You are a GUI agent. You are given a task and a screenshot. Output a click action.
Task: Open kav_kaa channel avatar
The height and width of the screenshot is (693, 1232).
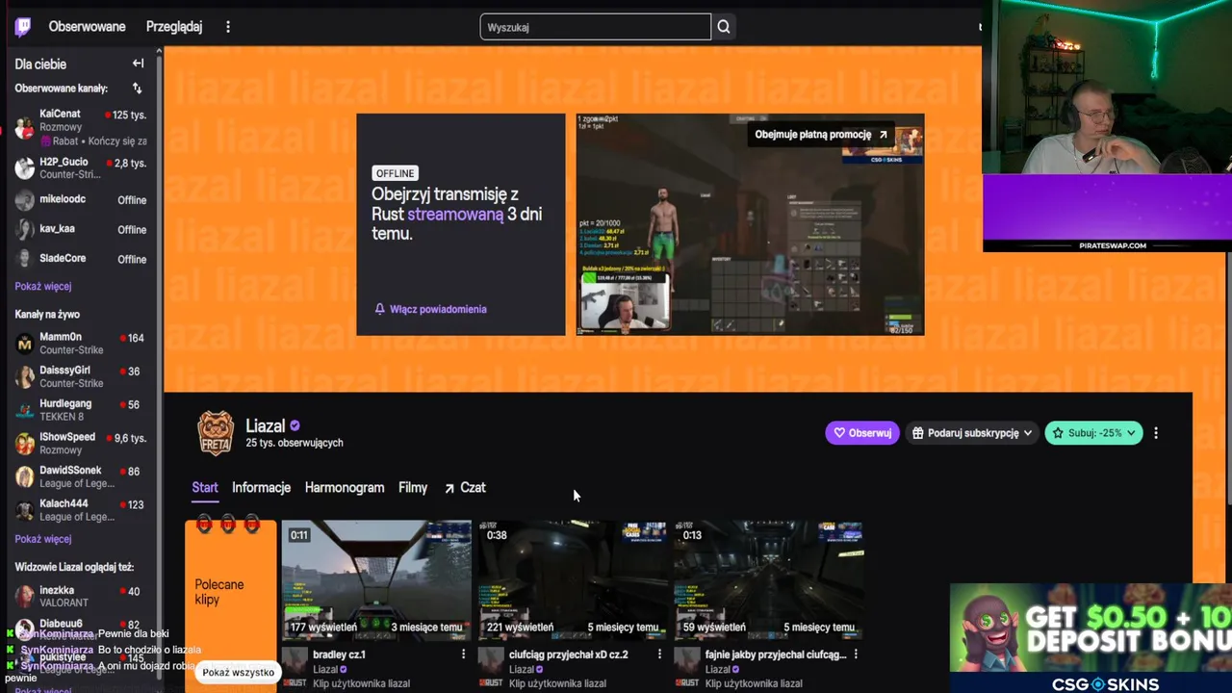(25, 229)
